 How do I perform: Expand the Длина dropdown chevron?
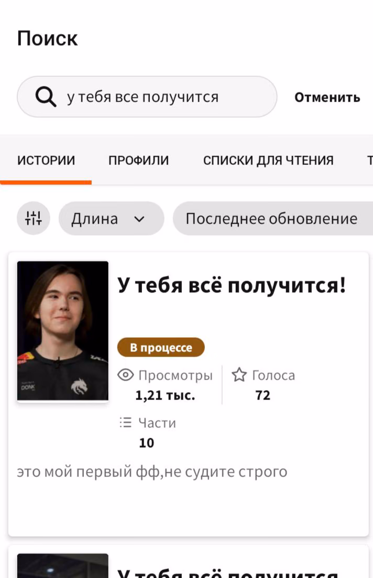pos(139,219)
